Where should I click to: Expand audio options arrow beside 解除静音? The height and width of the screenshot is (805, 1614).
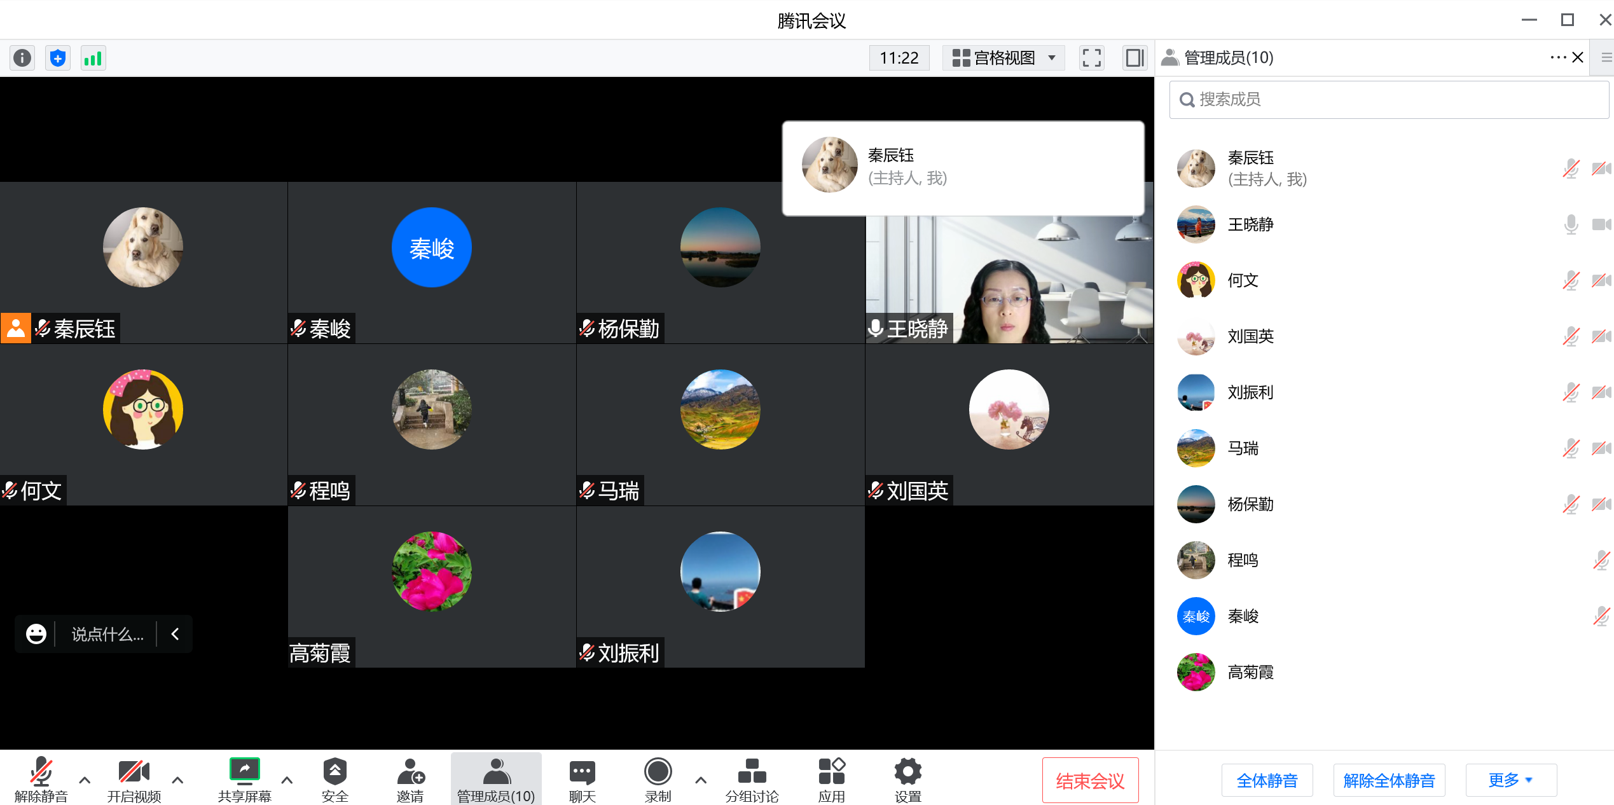click(x=85, y=780)
